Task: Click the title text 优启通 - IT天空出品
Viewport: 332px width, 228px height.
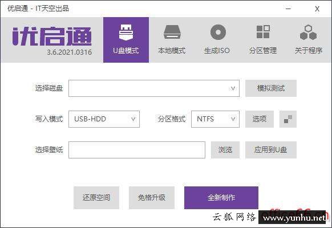Action: coord(38,9)
